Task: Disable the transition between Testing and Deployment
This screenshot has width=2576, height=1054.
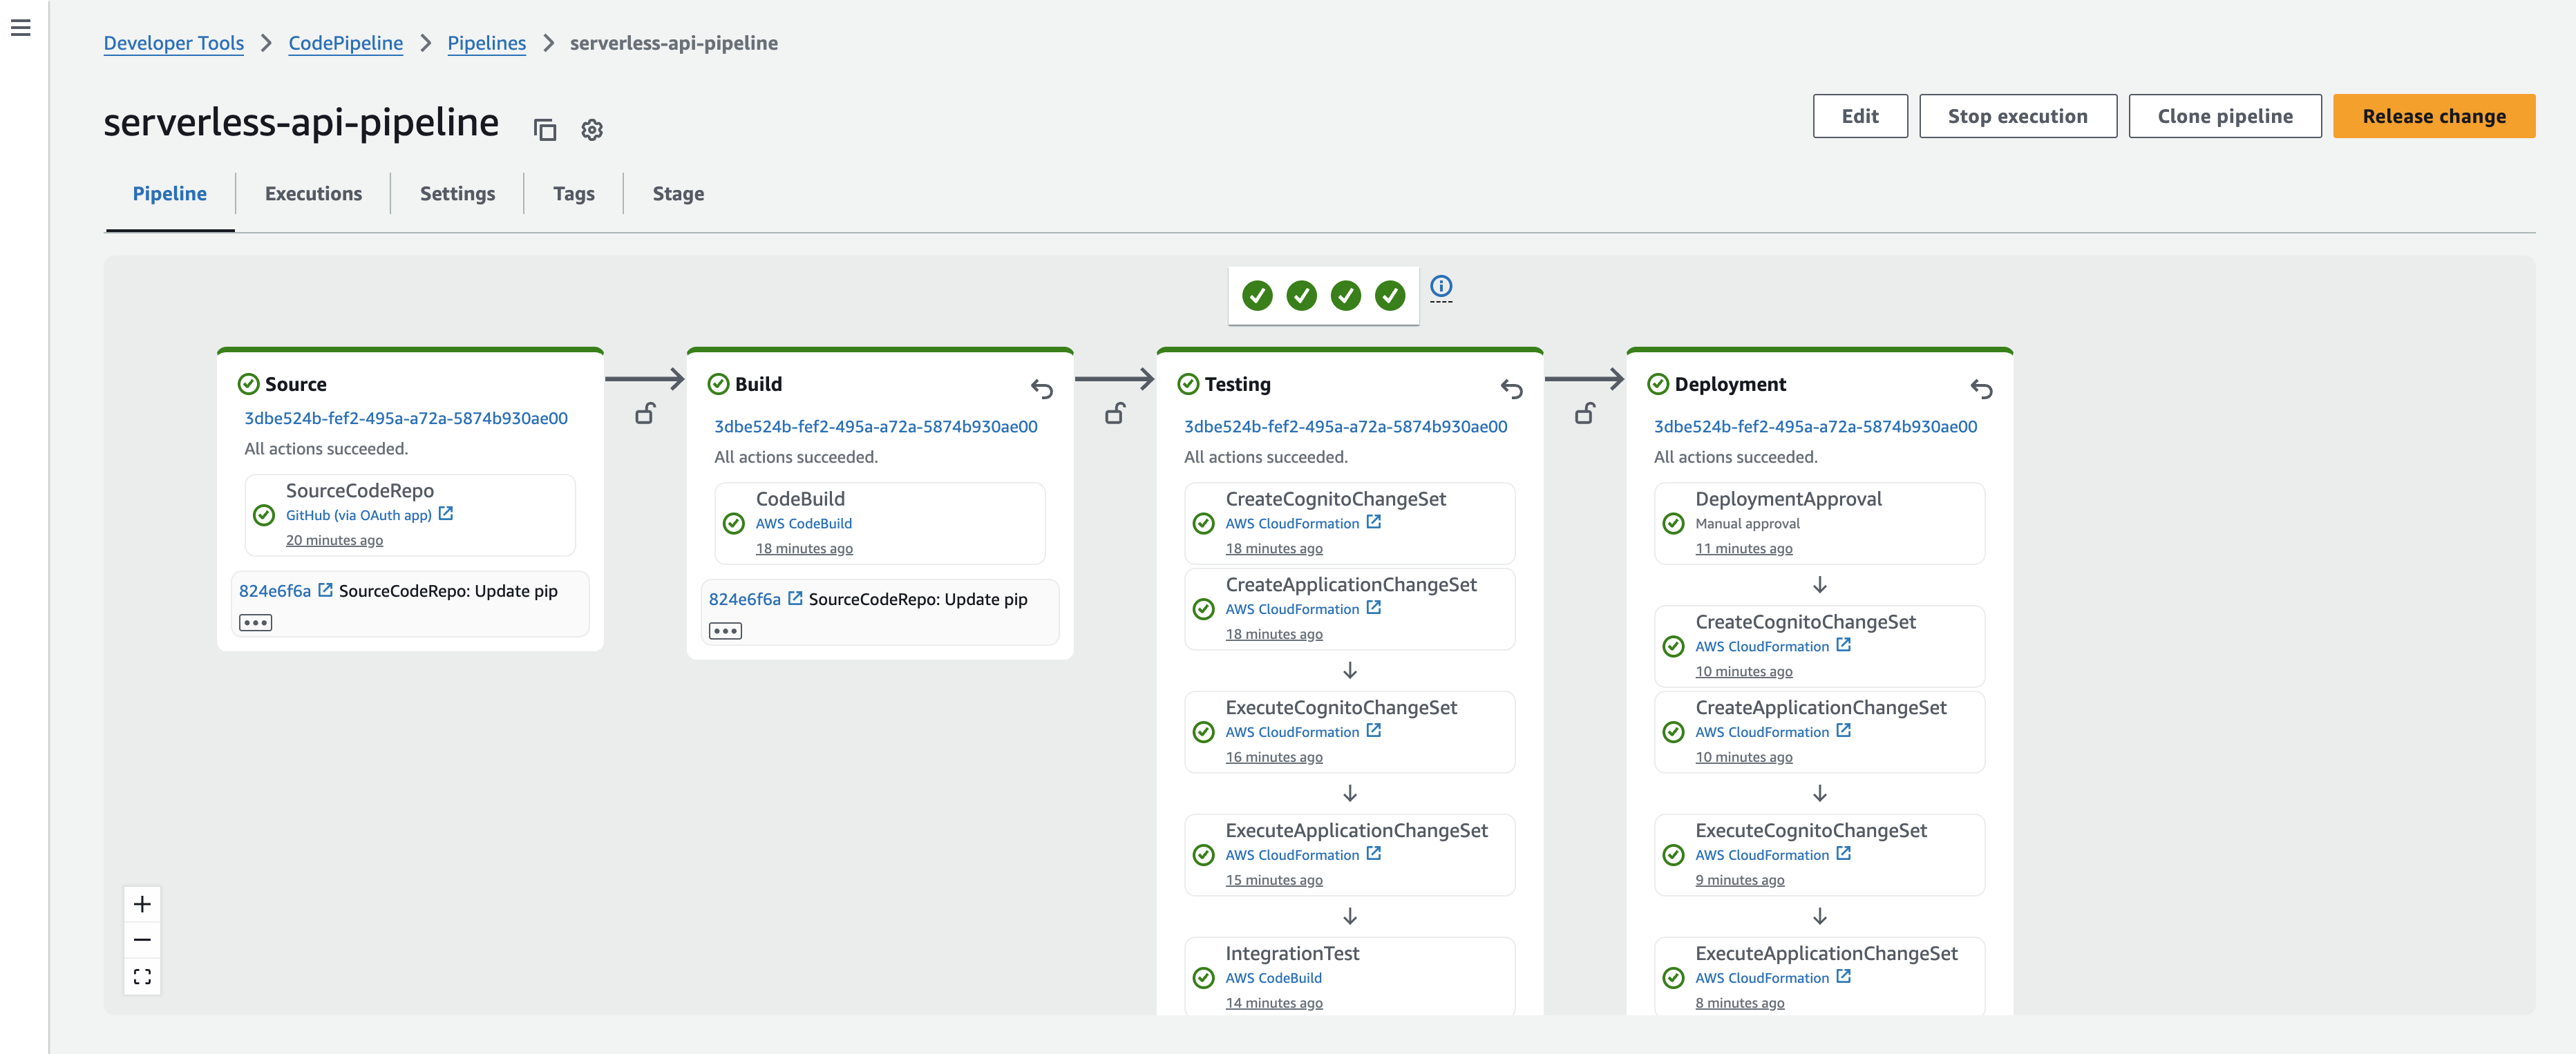Action: 1585,412
